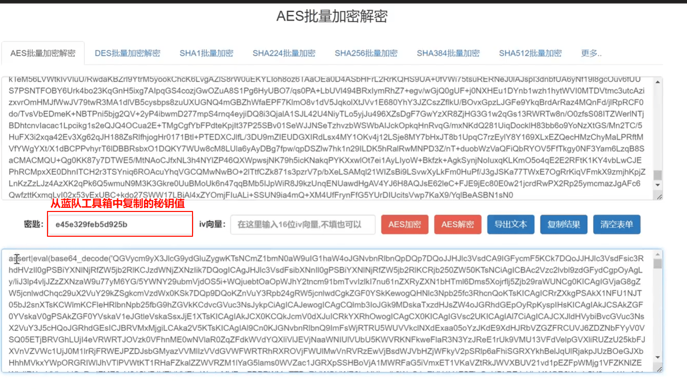Screen dimensions: 687x392
Task: Expand the 更多.. menu
Action: 591,53
